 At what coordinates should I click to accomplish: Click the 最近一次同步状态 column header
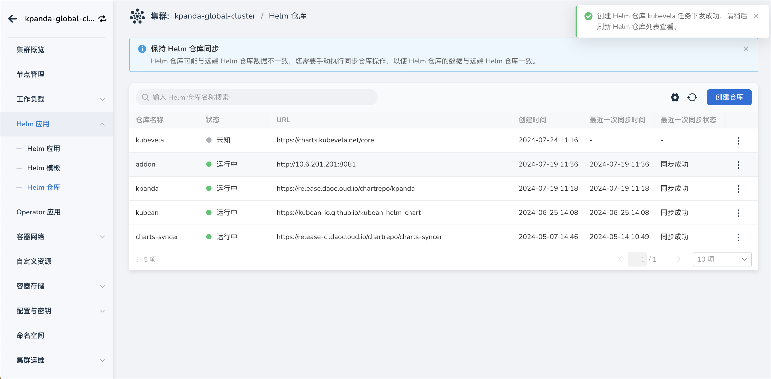click(x=688, y=120)
